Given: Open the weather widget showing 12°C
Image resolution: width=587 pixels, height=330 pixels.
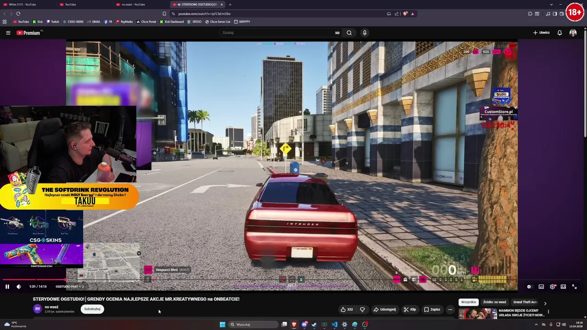Looking at the screenshot, I should click(15, 324).
